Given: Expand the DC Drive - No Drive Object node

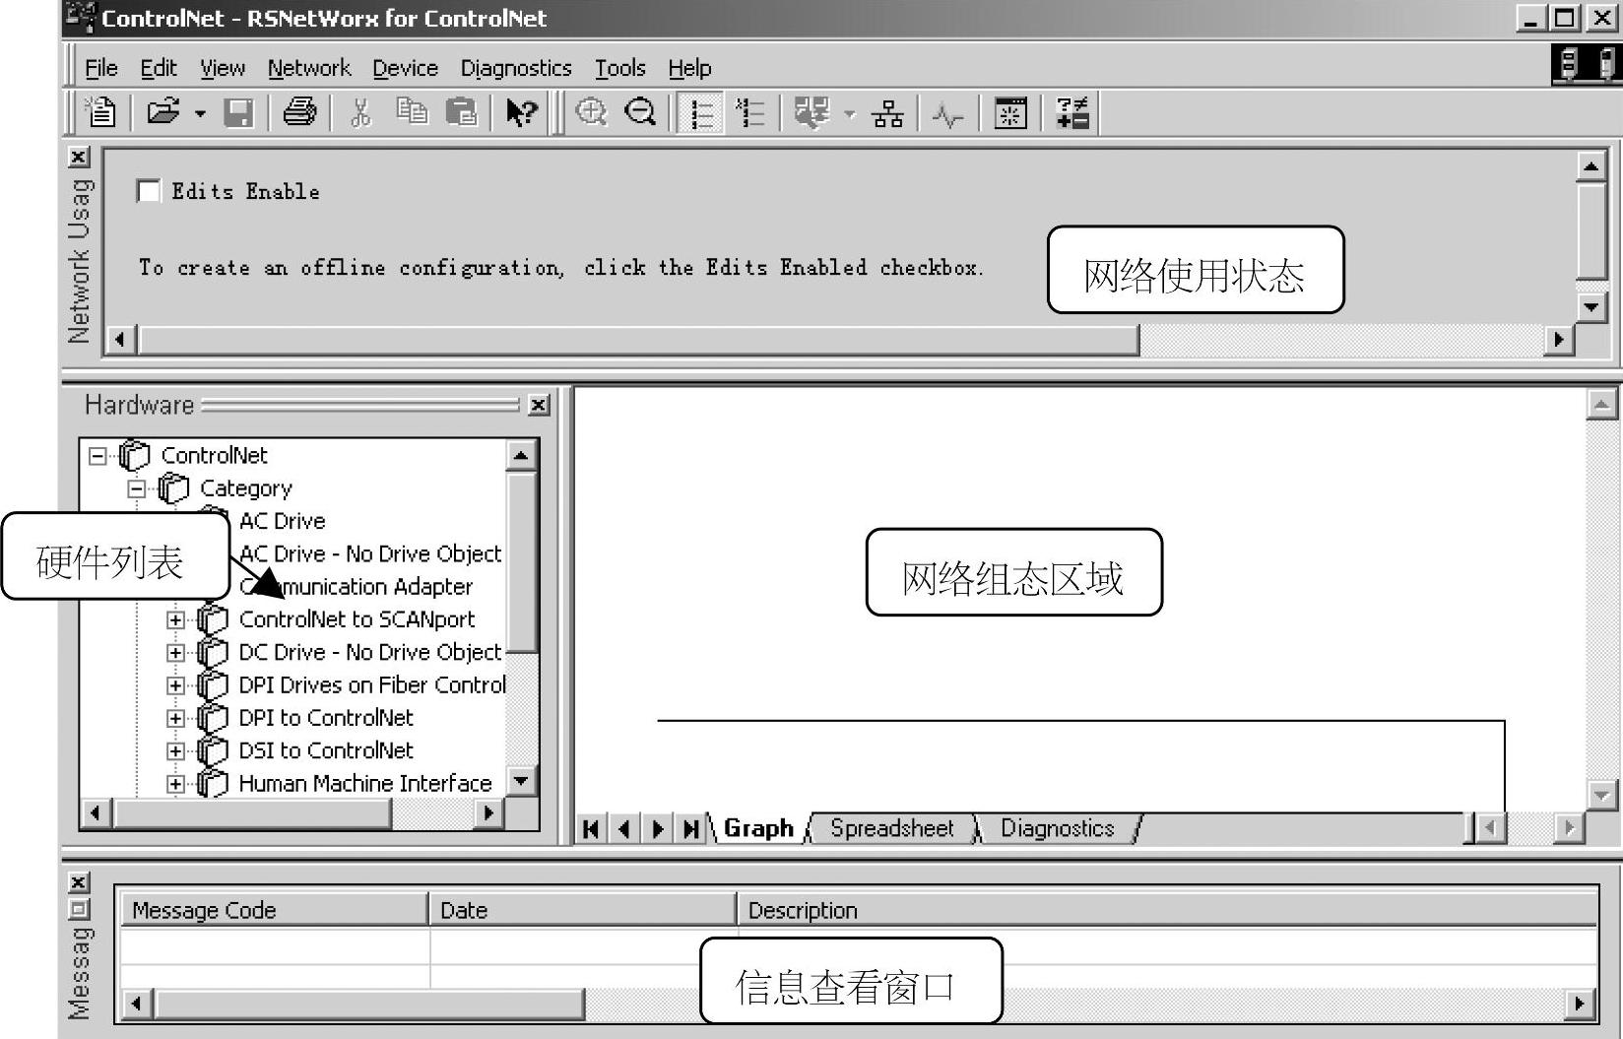Looking at the screenshot, I should tap(175, 653).
